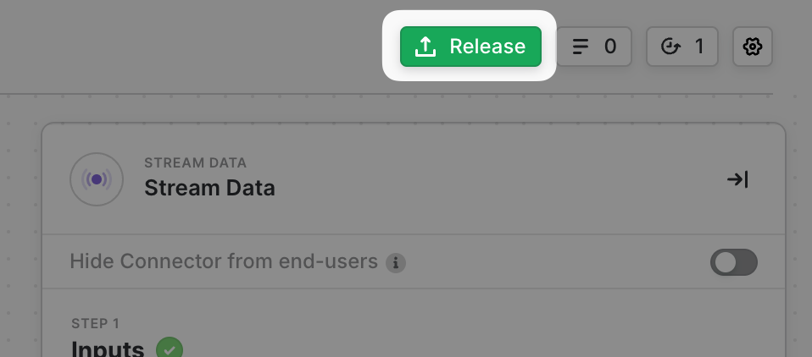Click the Stream Data broadcast icon

97,179
